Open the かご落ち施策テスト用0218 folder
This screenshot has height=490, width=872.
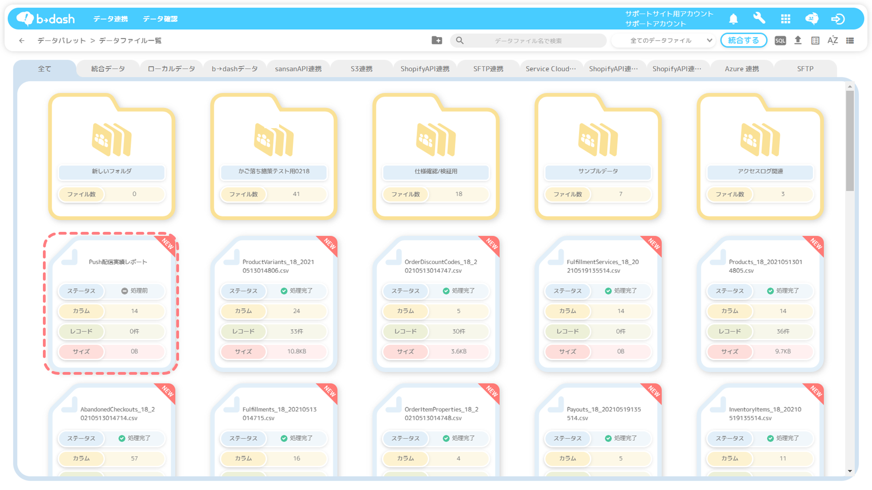274,156
